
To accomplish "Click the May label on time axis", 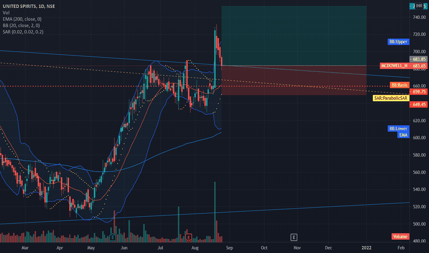I will click(x=91, y=248).
